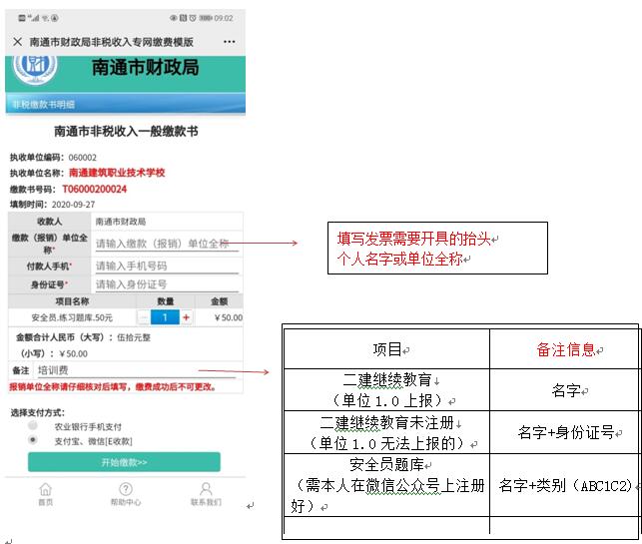
Task: Decrease quantity with the minus button
Action: click(144, 317)
